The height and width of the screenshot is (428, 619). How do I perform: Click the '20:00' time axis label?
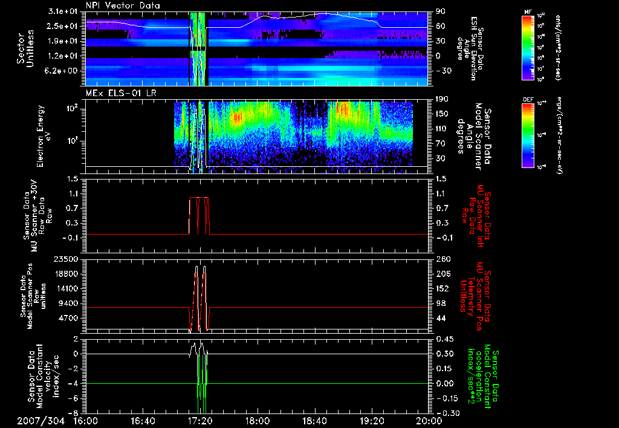click(429, 421)
